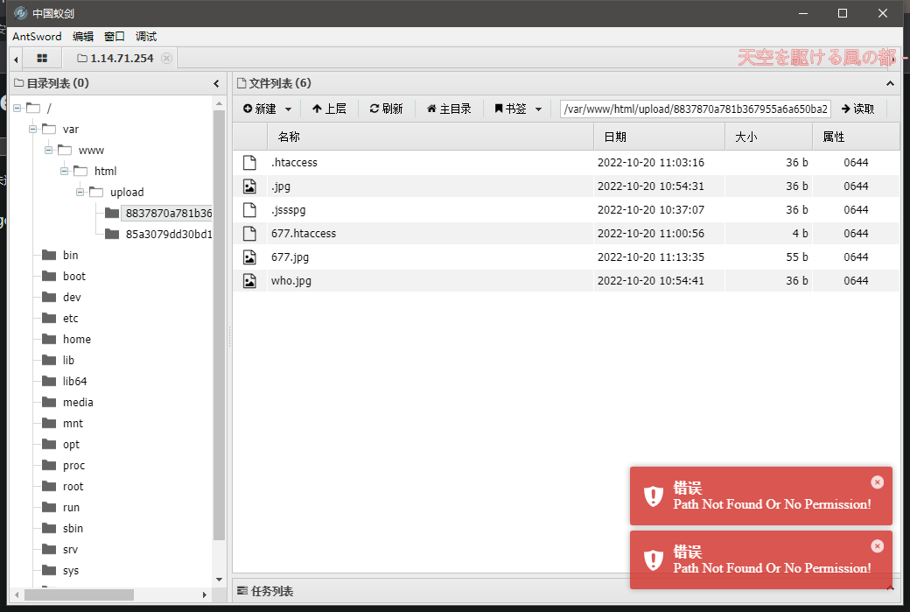
Task: Open the home grid tab icon
Action: tap(41, 59)
